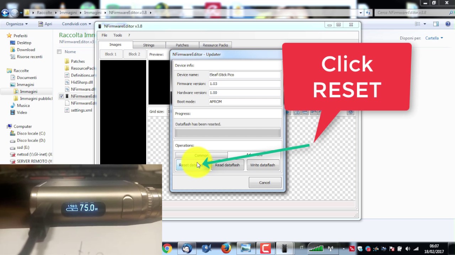The height and width of the screenshot is (255, 455).
Task: Select Download in the navigation pane
Action: coord(26,50)
